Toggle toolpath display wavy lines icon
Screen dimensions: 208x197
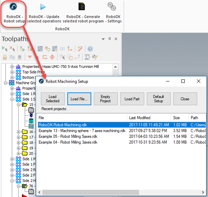tap(12, 57)
